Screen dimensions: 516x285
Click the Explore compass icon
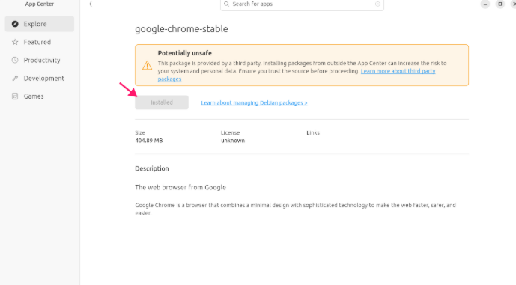[15, 24]
